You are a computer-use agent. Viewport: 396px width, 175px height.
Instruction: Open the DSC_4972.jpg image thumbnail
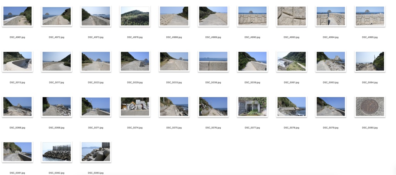pyautogui.click(x=56, y=16)
